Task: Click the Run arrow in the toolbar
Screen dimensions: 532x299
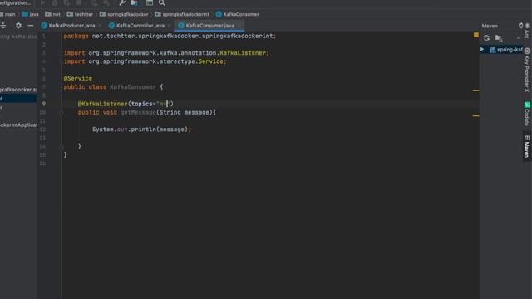Action: (42, 3)
